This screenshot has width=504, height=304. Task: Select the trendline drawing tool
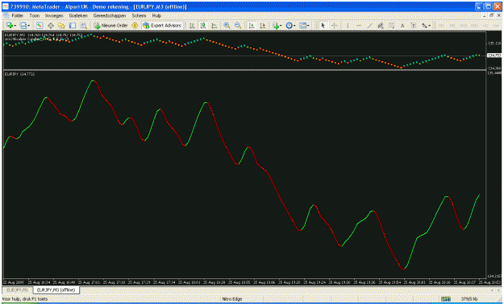coord(369,26)
